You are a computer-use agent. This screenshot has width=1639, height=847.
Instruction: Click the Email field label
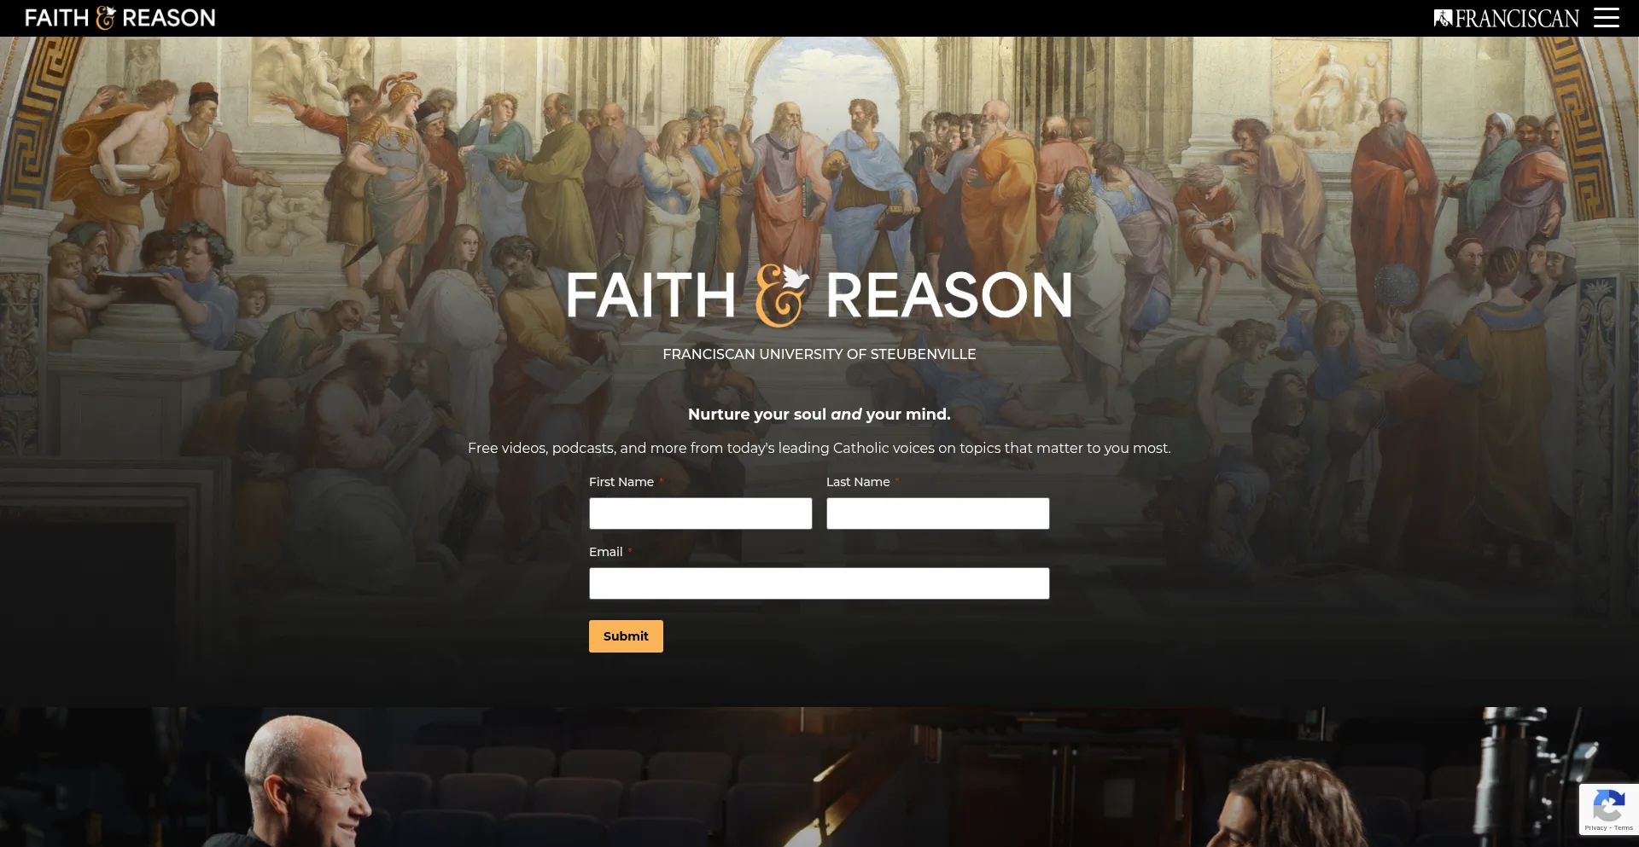605,552
